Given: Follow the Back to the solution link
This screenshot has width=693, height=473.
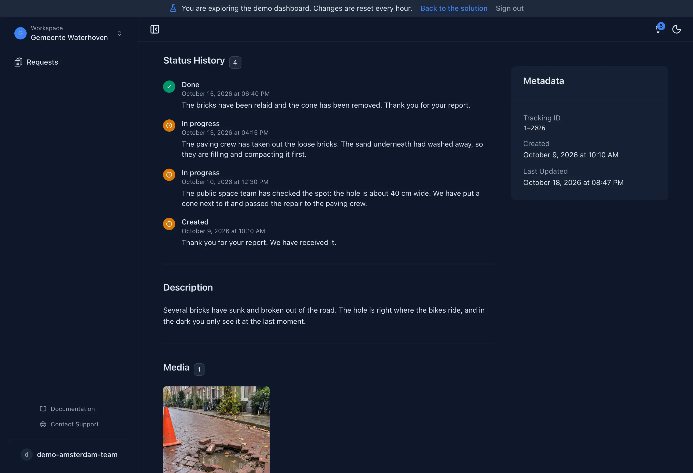Looking at the screenshot, I should pyautogui.click(x=454, y=8).
